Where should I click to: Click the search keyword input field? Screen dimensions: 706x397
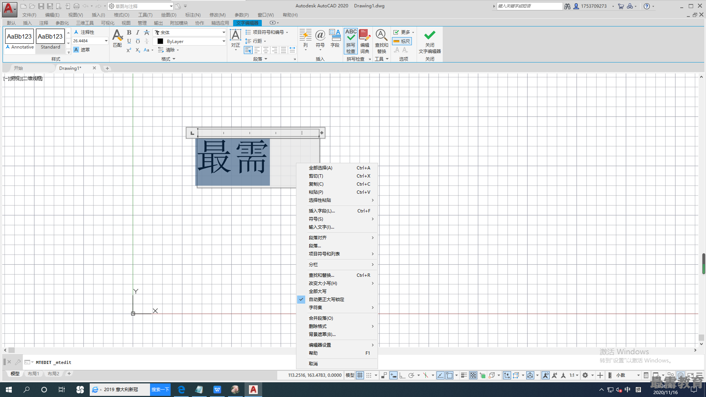click(x=529, y=6)
